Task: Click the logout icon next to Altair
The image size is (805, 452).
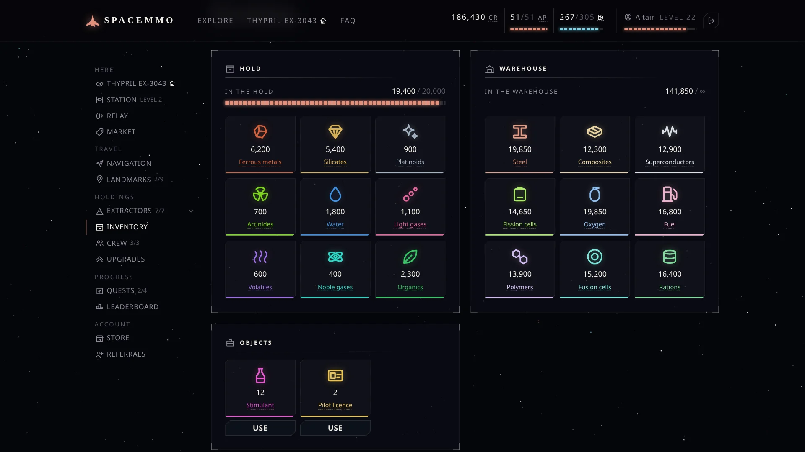Action: coord(711,21)
